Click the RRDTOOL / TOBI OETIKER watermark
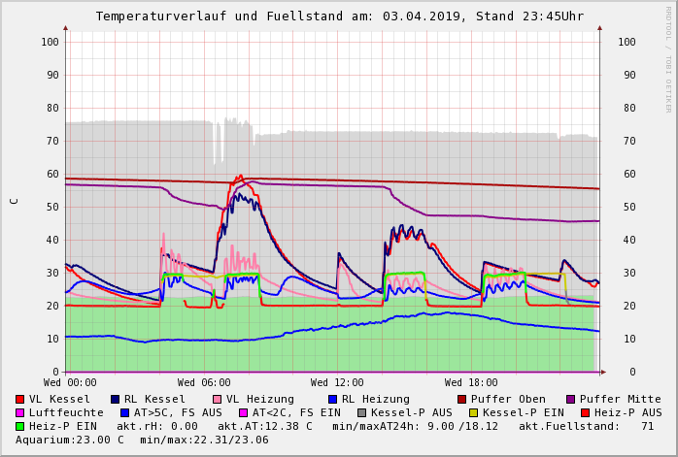 point(668,58)
